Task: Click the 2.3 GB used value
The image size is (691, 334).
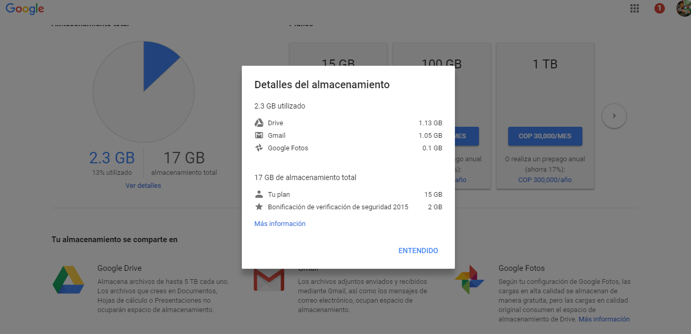Action: [112, 158]
